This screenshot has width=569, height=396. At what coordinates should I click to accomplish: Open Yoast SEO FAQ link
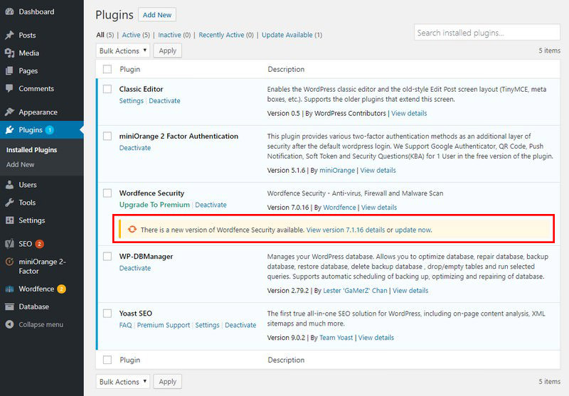tap(126, 325)
